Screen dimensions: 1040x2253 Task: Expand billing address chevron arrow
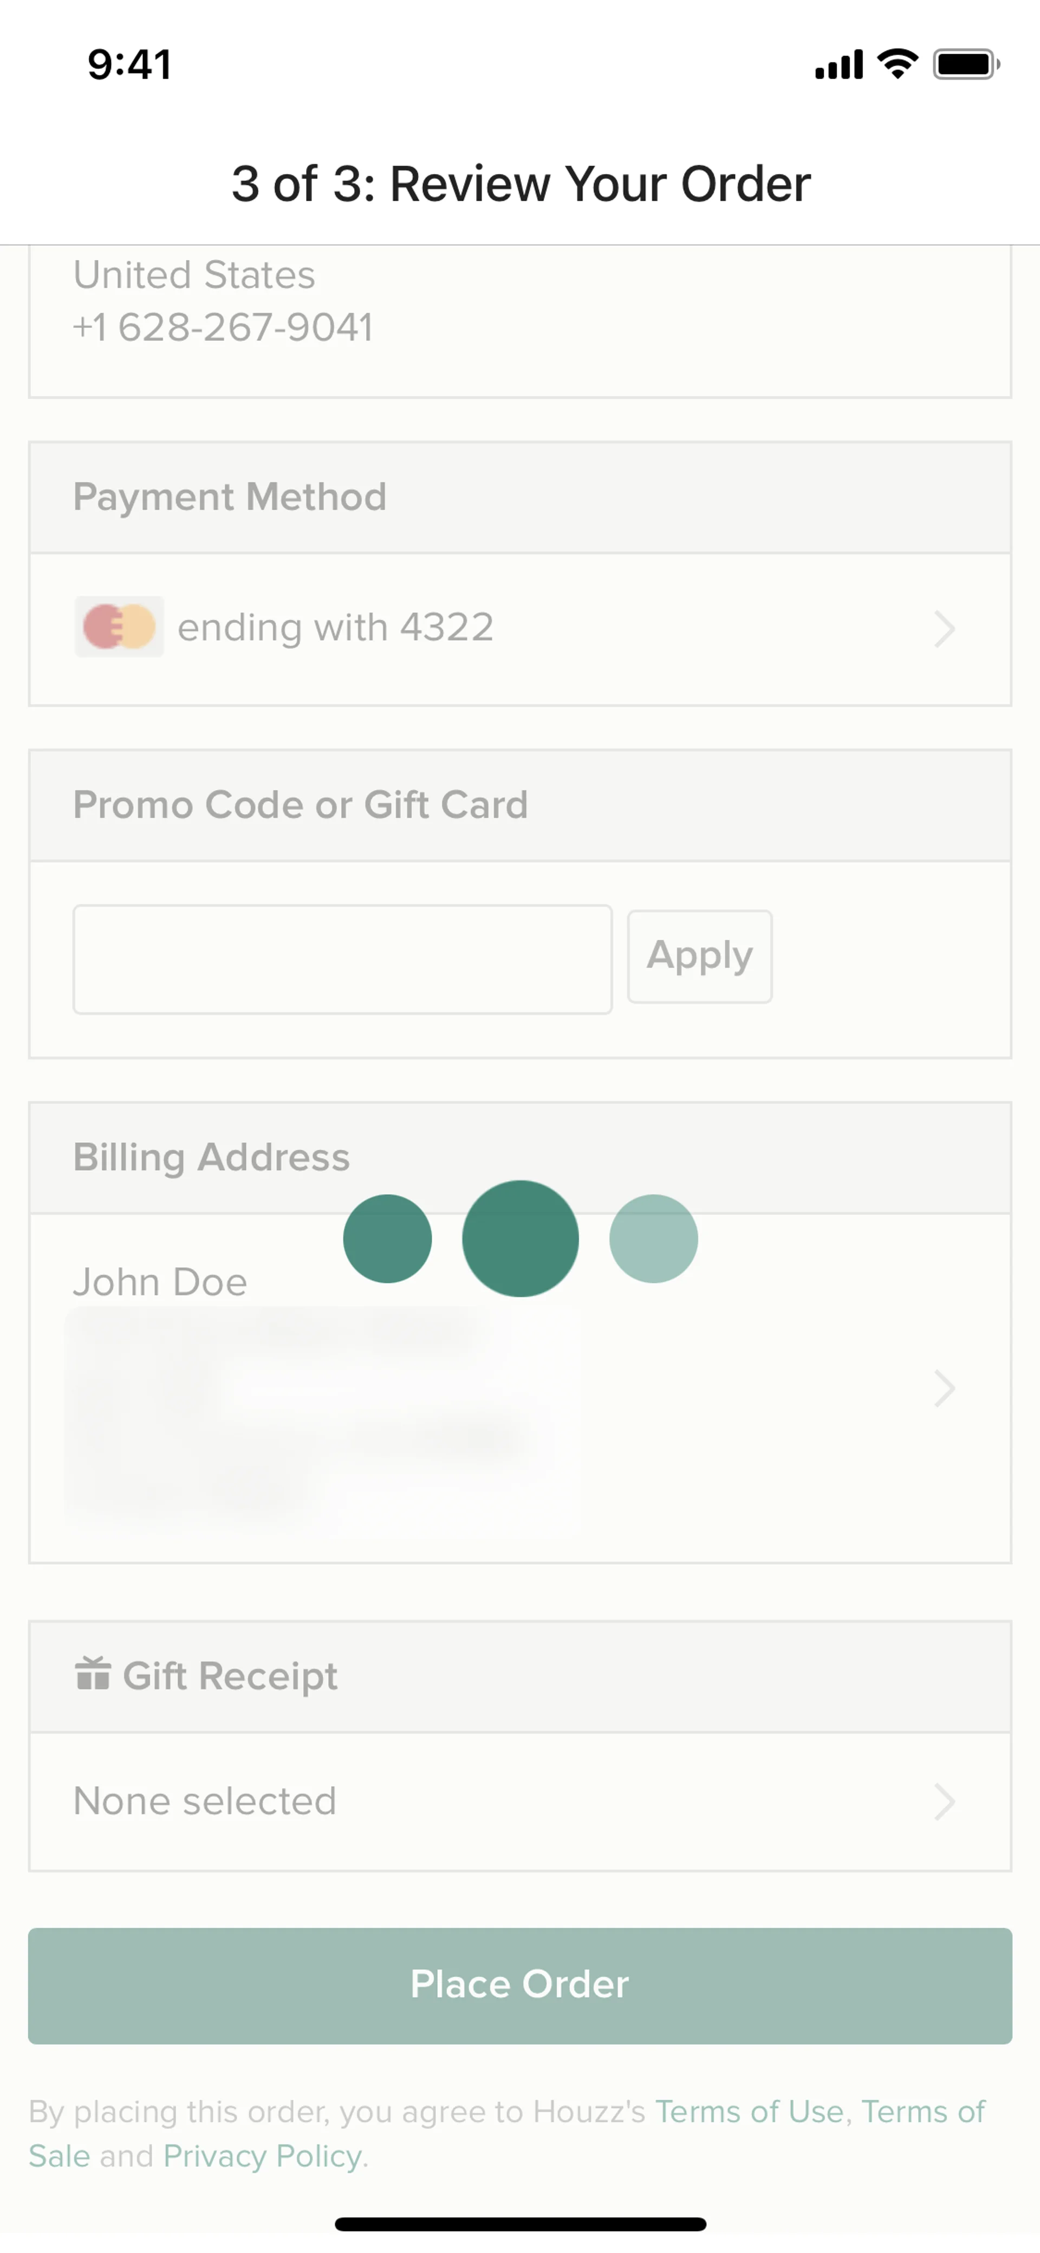click(x=944, y=1388)
